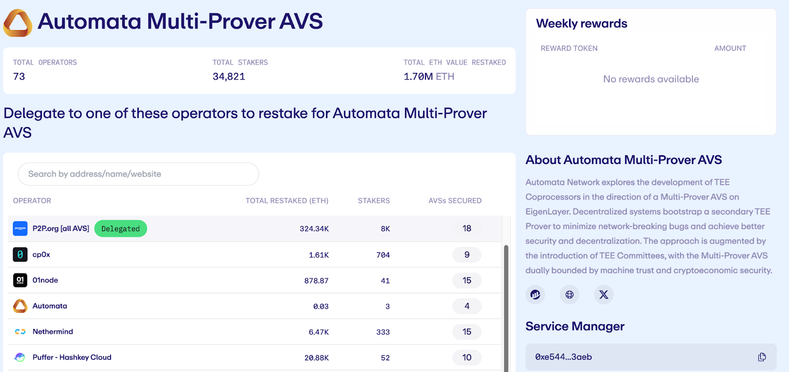Click the AVSs secured value 15 for 01node

click(x=467, y=280)
